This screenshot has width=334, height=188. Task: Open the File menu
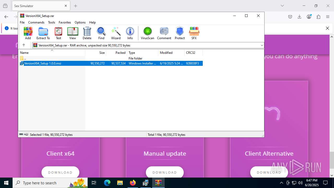(x=22, y=22)
